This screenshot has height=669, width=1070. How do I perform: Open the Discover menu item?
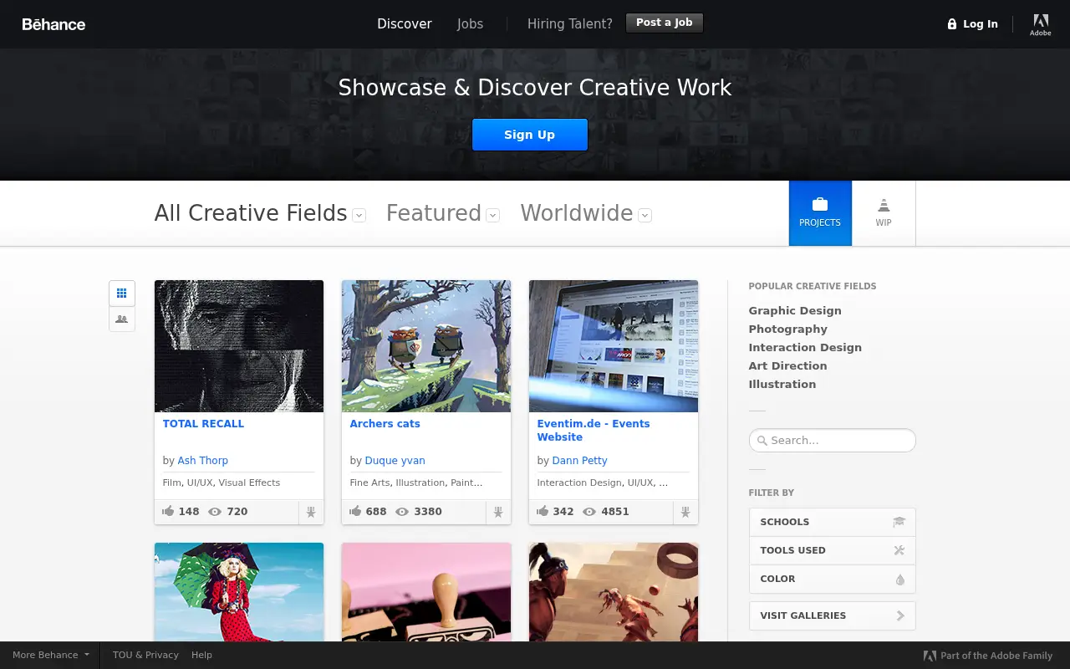[405, 24]
